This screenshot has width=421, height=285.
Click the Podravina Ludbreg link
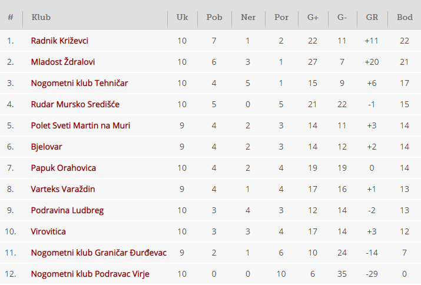[x=67, y=211]
